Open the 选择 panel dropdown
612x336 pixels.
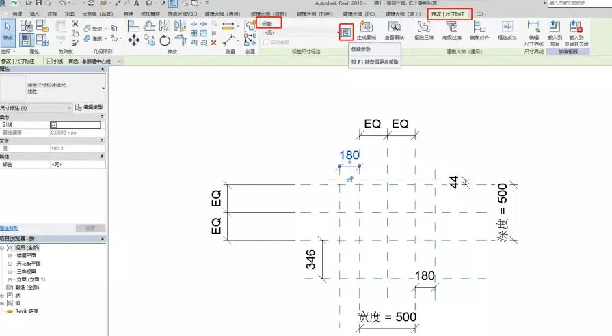click(x=8, y=51)
